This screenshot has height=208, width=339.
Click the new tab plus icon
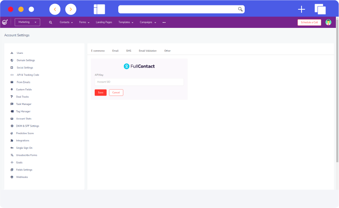[x=302, y=9]
